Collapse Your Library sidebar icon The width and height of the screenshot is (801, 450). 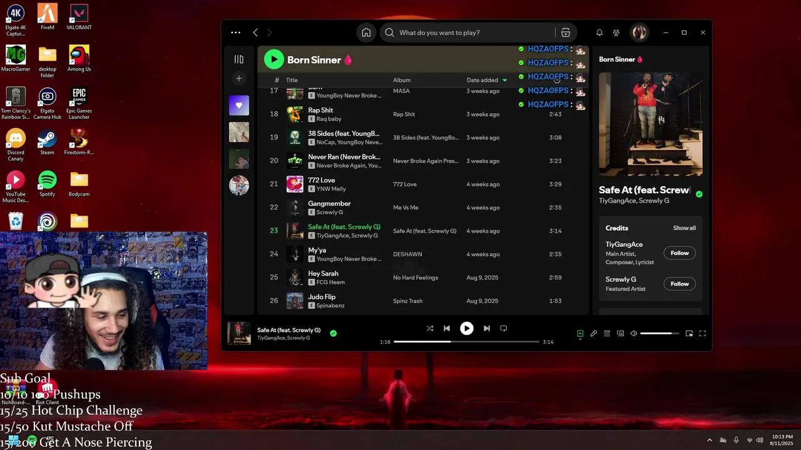(x=239, y=59)
